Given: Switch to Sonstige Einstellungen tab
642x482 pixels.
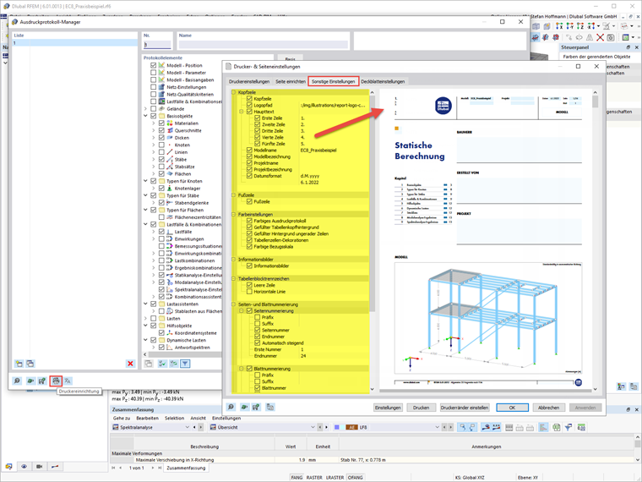Looking at the screenshot, I should click(x=334, y=81).
